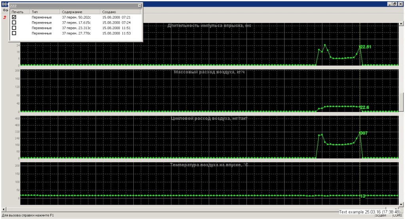Screen dimensions: 405x219
Task: Click the app icon in the title bar
Action: click(x=4, y=4)
